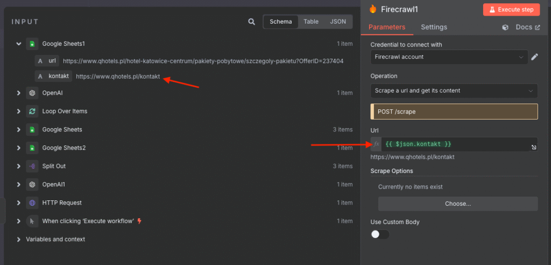Viewport: 551px width, 265px height.
Task: Click the Split Out node icon
Action: click(x=32, y=166)
